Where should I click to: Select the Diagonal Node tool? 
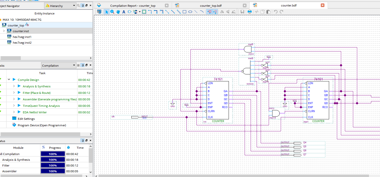click(x=167, y=12)
